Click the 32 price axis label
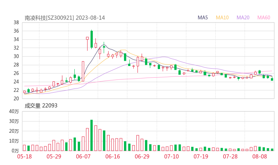The height and width of the screenshot is (165, 278). click(x=16, y=48)
